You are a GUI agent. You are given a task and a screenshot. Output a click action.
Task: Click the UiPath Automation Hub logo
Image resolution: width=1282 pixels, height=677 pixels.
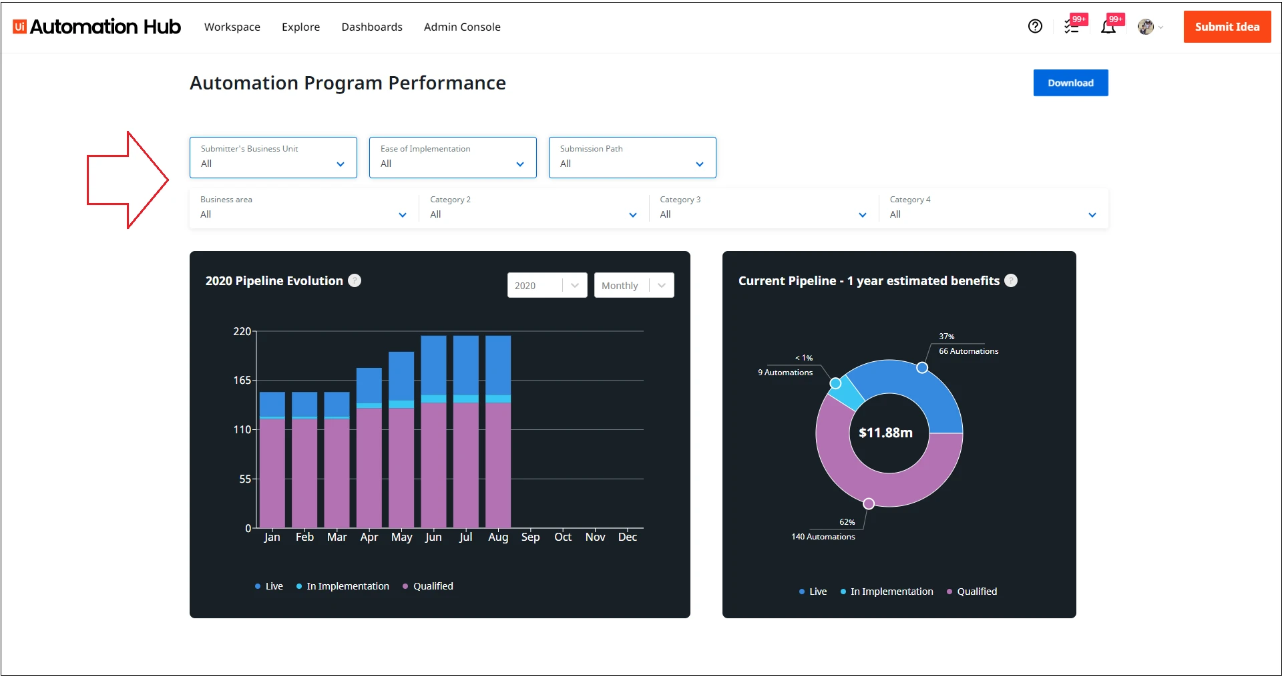(x=97, y=27)
